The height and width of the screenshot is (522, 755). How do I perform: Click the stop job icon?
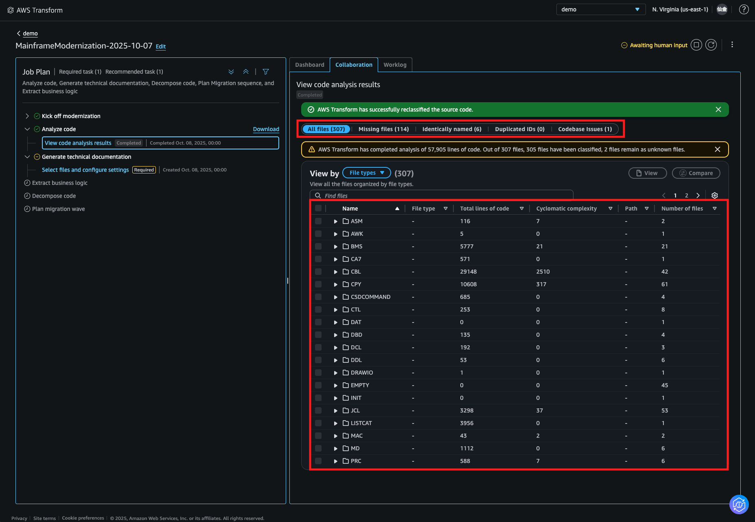tap(696, 45)
